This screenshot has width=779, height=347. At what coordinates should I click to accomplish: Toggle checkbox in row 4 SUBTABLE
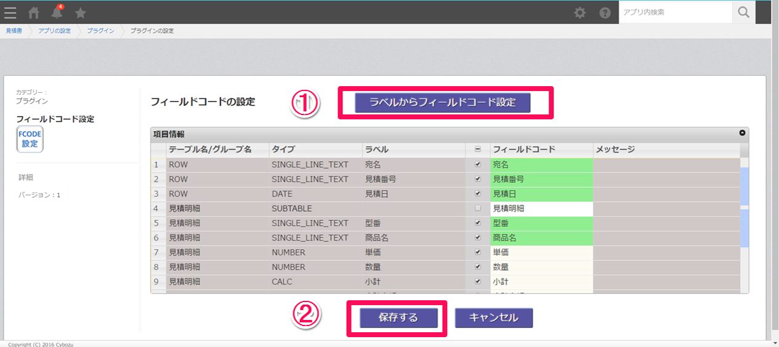pos(478,209)
